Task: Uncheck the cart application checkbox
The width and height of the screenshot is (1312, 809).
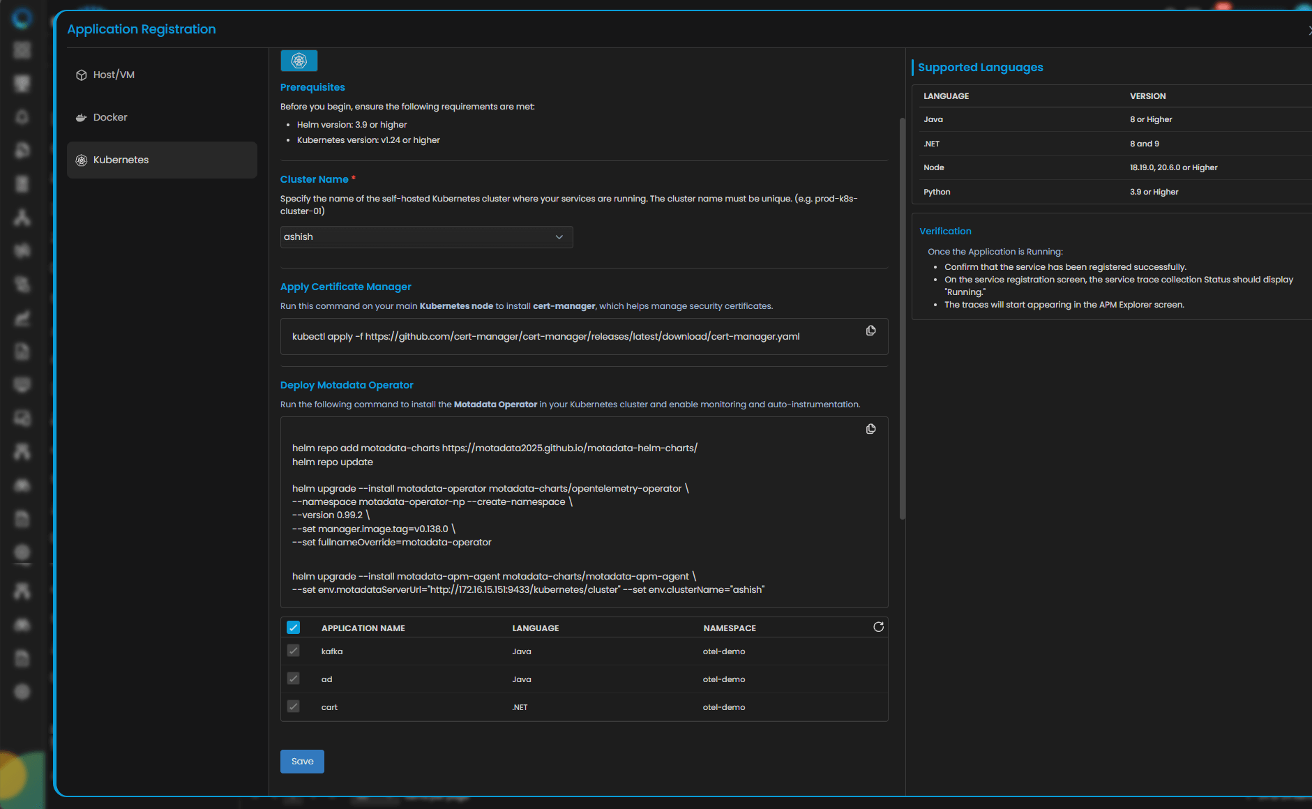Action: [293, 707]
